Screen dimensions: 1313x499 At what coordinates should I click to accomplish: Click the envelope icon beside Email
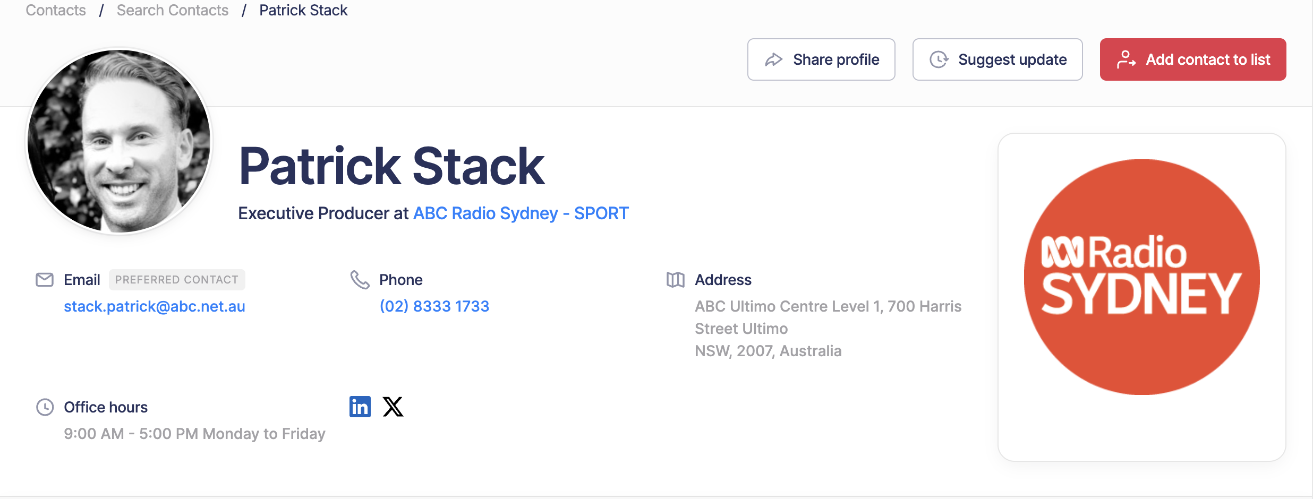pos(45,280)
